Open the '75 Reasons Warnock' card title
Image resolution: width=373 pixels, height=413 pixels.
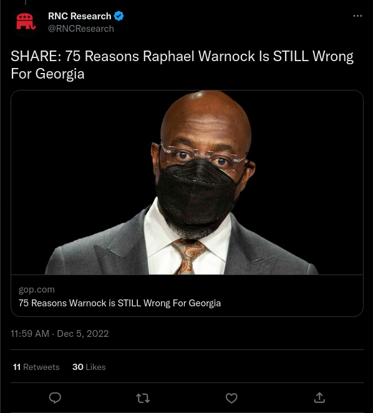coord(120,303)
